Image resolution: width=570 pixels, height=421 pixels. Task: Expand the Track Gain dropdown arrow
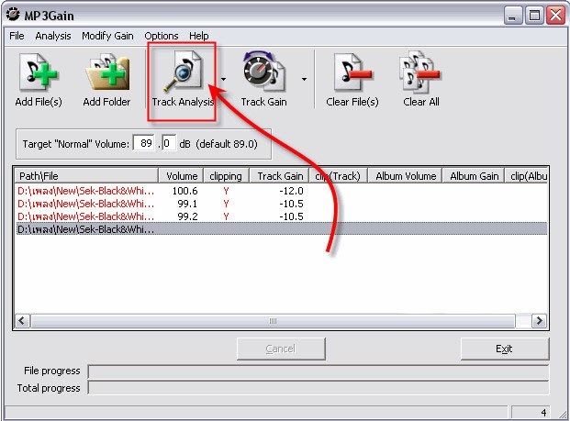[304, 79]
